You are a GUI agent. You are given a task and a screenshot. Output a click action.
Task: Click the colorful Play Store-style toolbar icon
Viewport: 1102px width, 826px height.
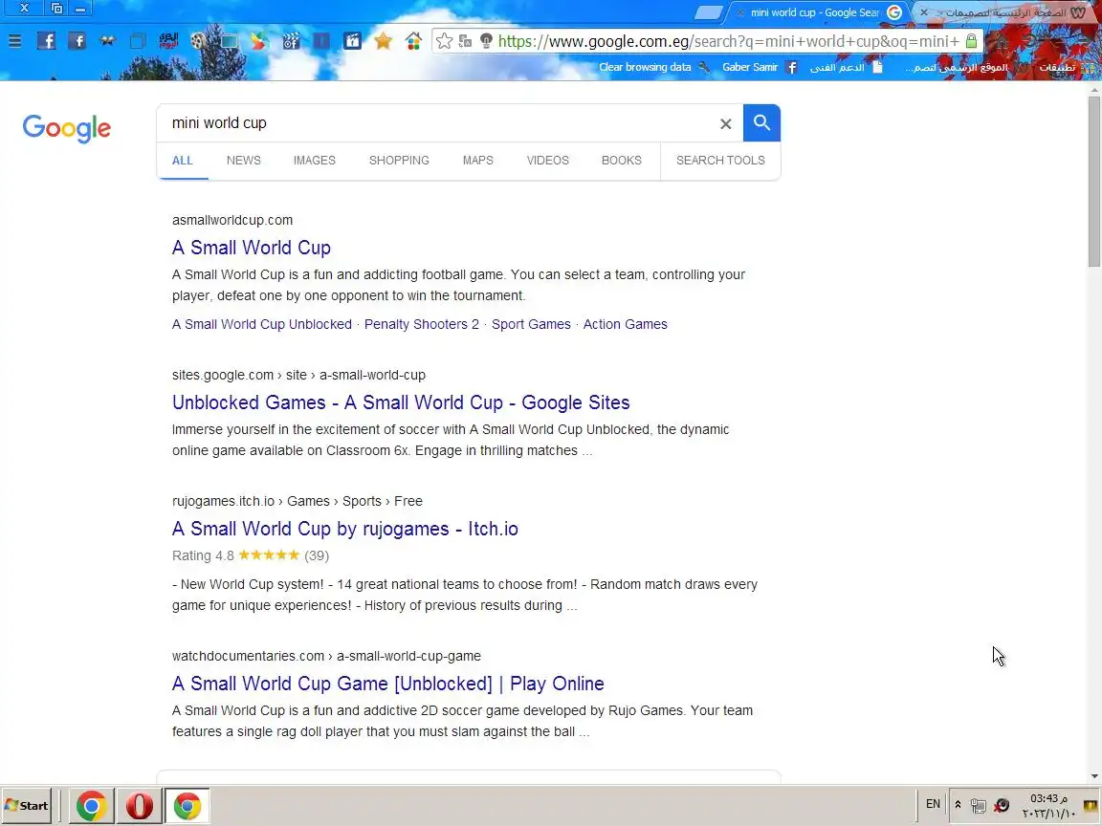259,41
